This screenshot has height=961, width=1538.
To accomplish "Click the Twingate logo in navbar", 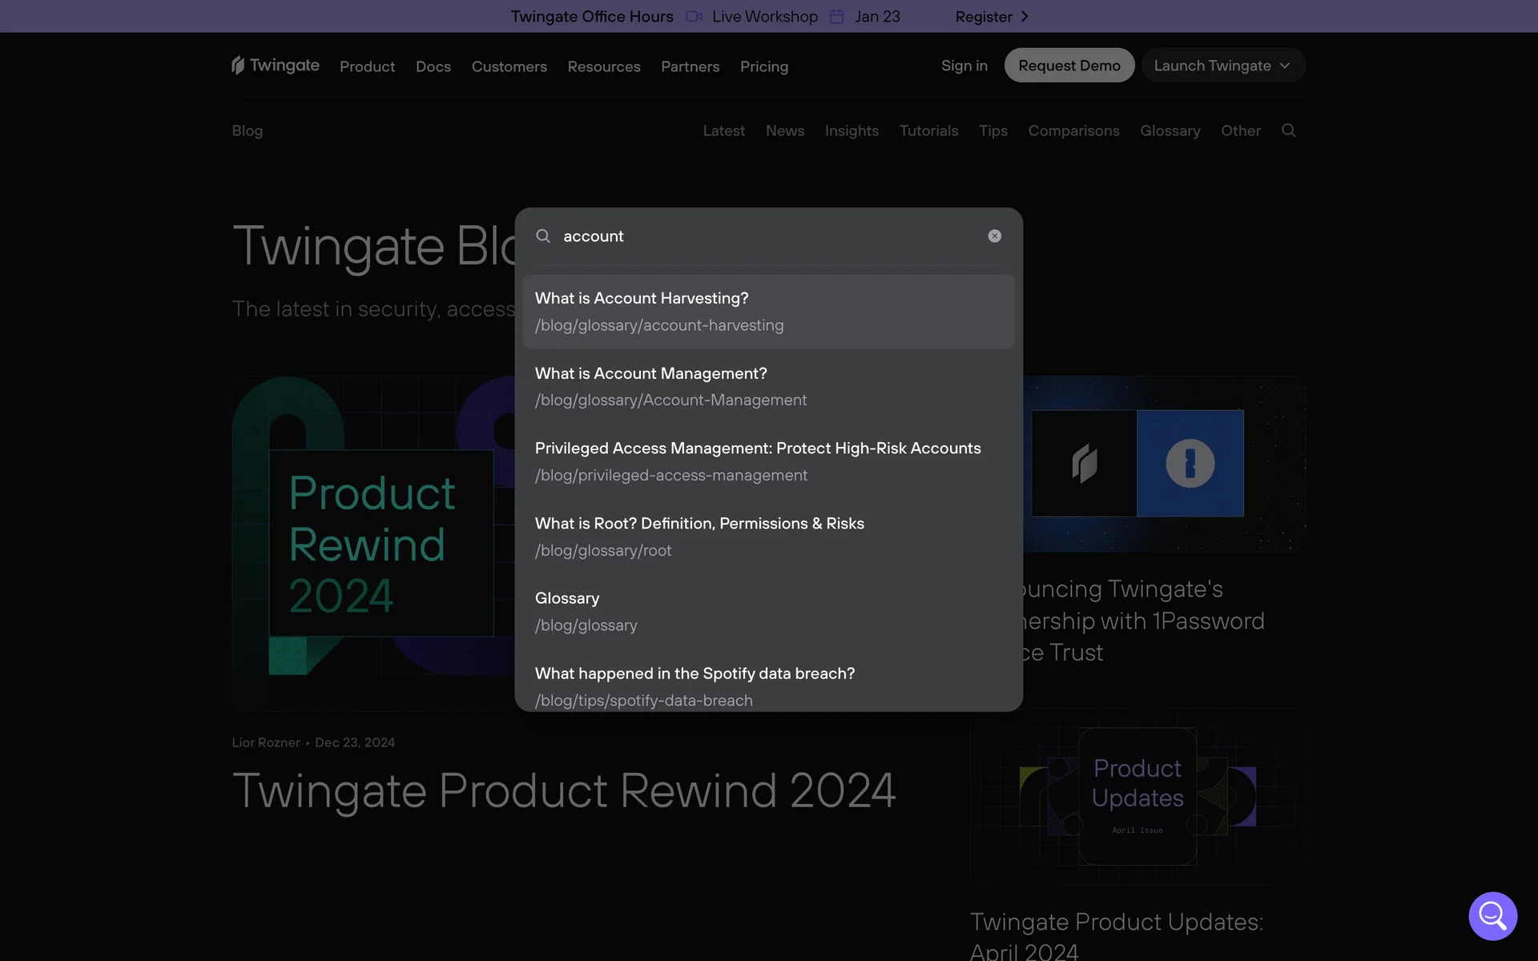I will click(x=275, y=66).
